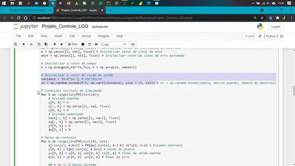Image resolution: width=295 pixels, height=166 pixels.
Task: Go to browser home page
Action: [x=26, y=18]
